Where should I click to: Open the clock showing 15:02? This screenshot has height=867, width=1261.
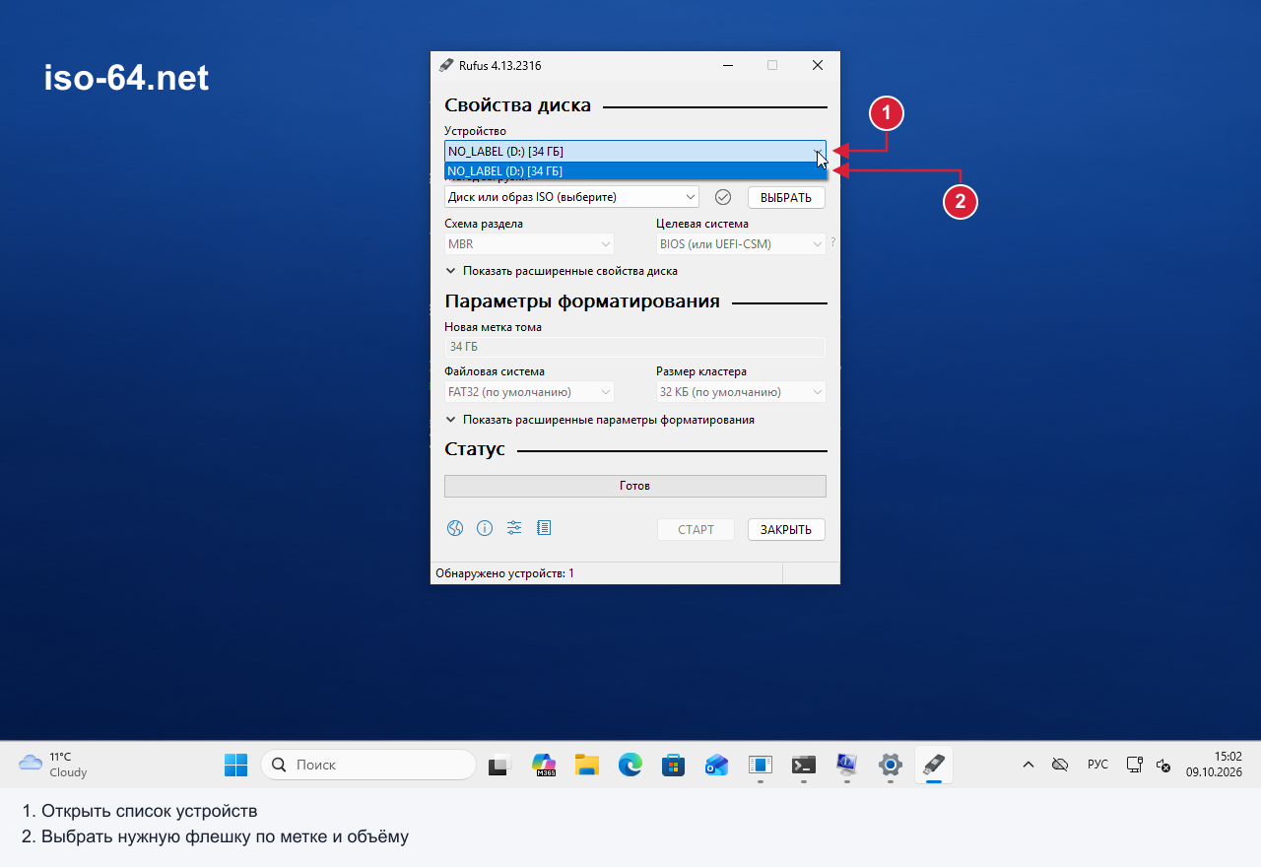pyautogui.click(x=1214, y=765)
